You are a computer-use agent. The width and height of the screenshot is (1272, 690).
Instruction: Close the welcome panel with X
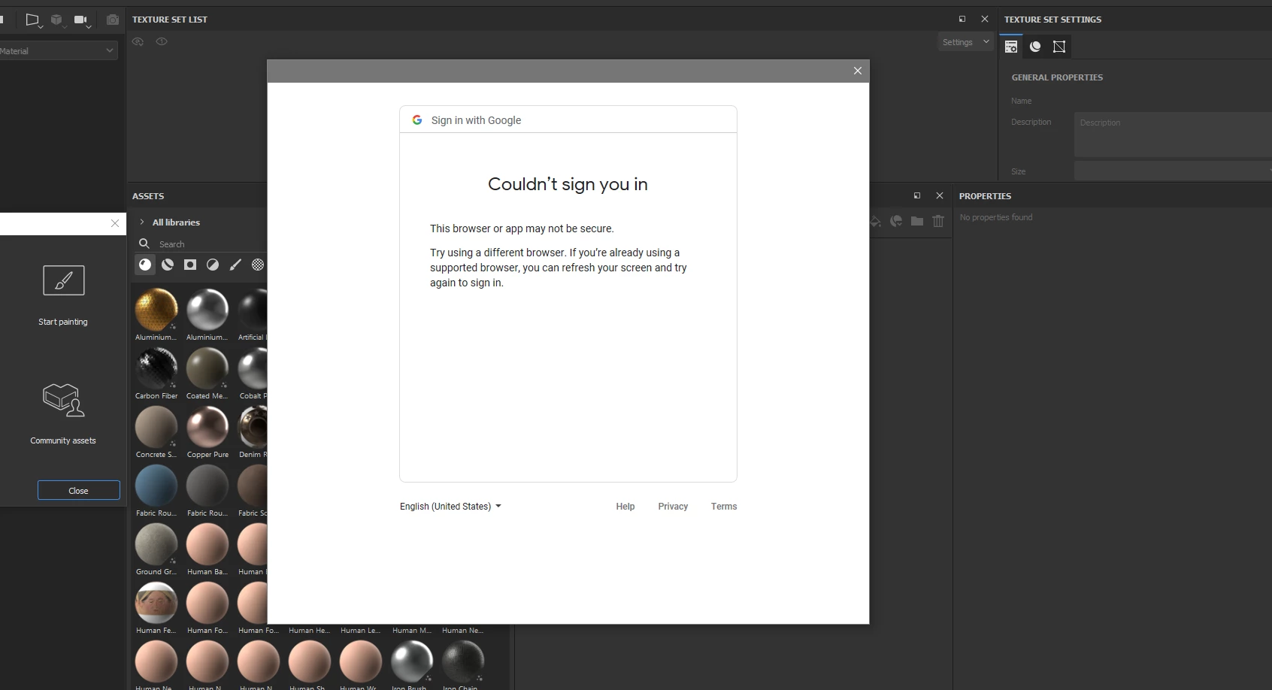click(x=115, y=223)
